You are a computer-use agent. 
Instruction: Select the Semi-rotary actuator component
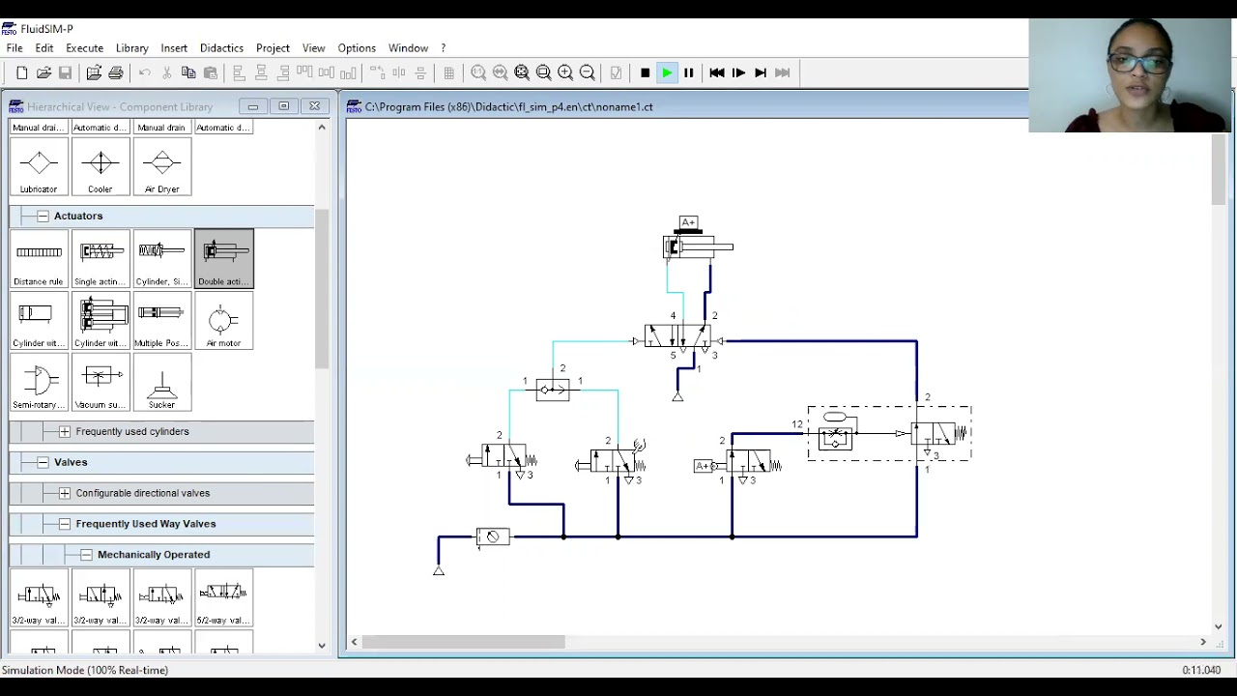39,382
